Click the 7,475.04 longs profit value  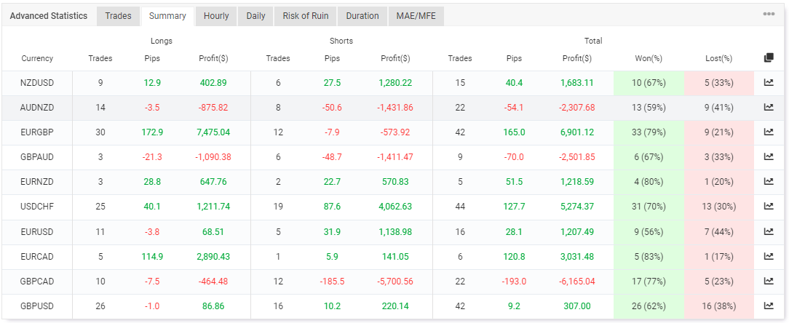coord(213,132)
